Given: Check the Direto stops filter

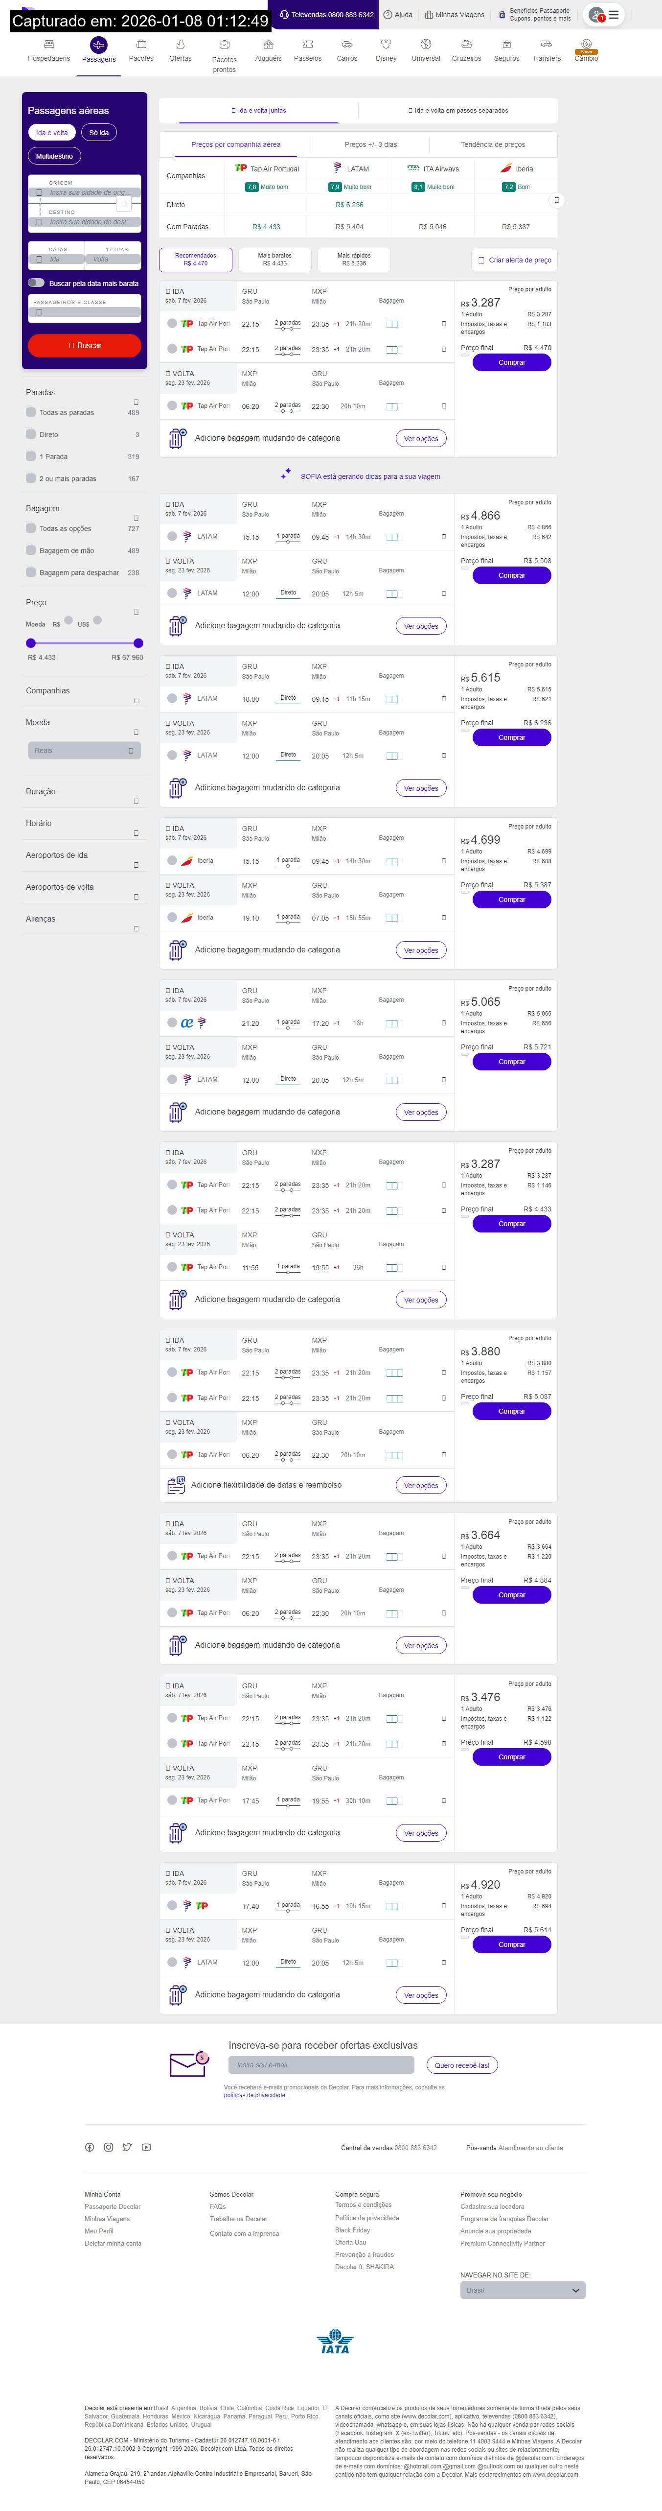Looking at the screenshot, I should pos(31,435).
